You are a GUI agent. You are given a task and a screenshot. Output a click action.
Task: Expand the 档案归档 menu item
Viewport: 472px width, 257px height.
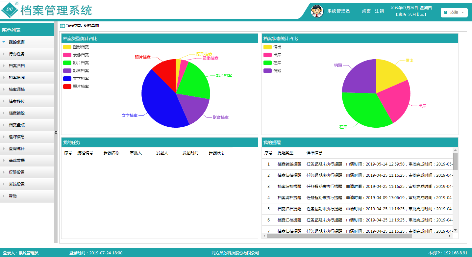point(17,66)
